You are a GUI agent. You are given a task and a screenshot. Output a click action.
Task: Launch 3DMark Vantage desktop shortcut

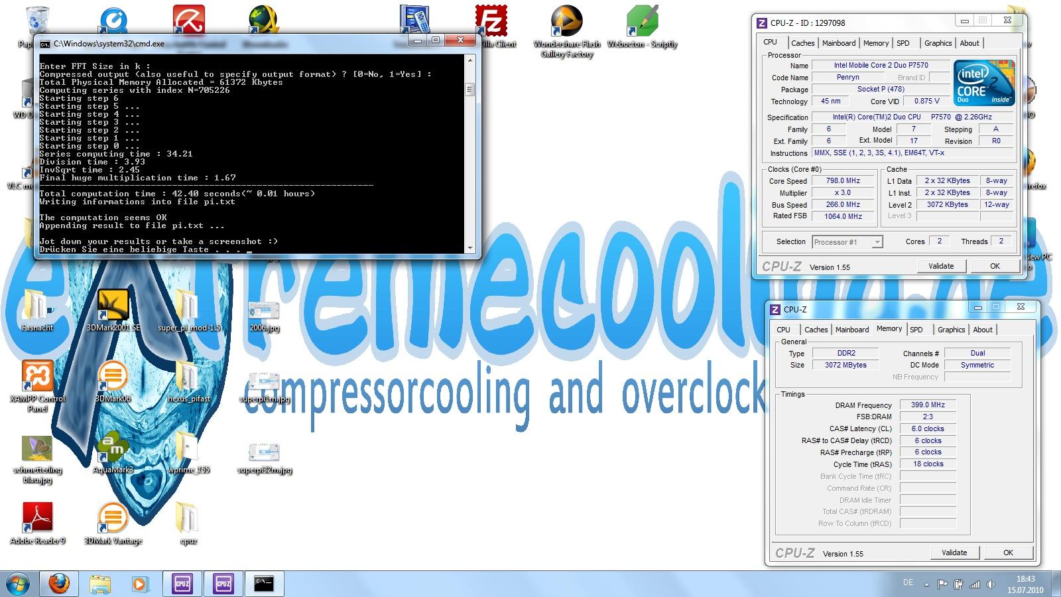113,523
